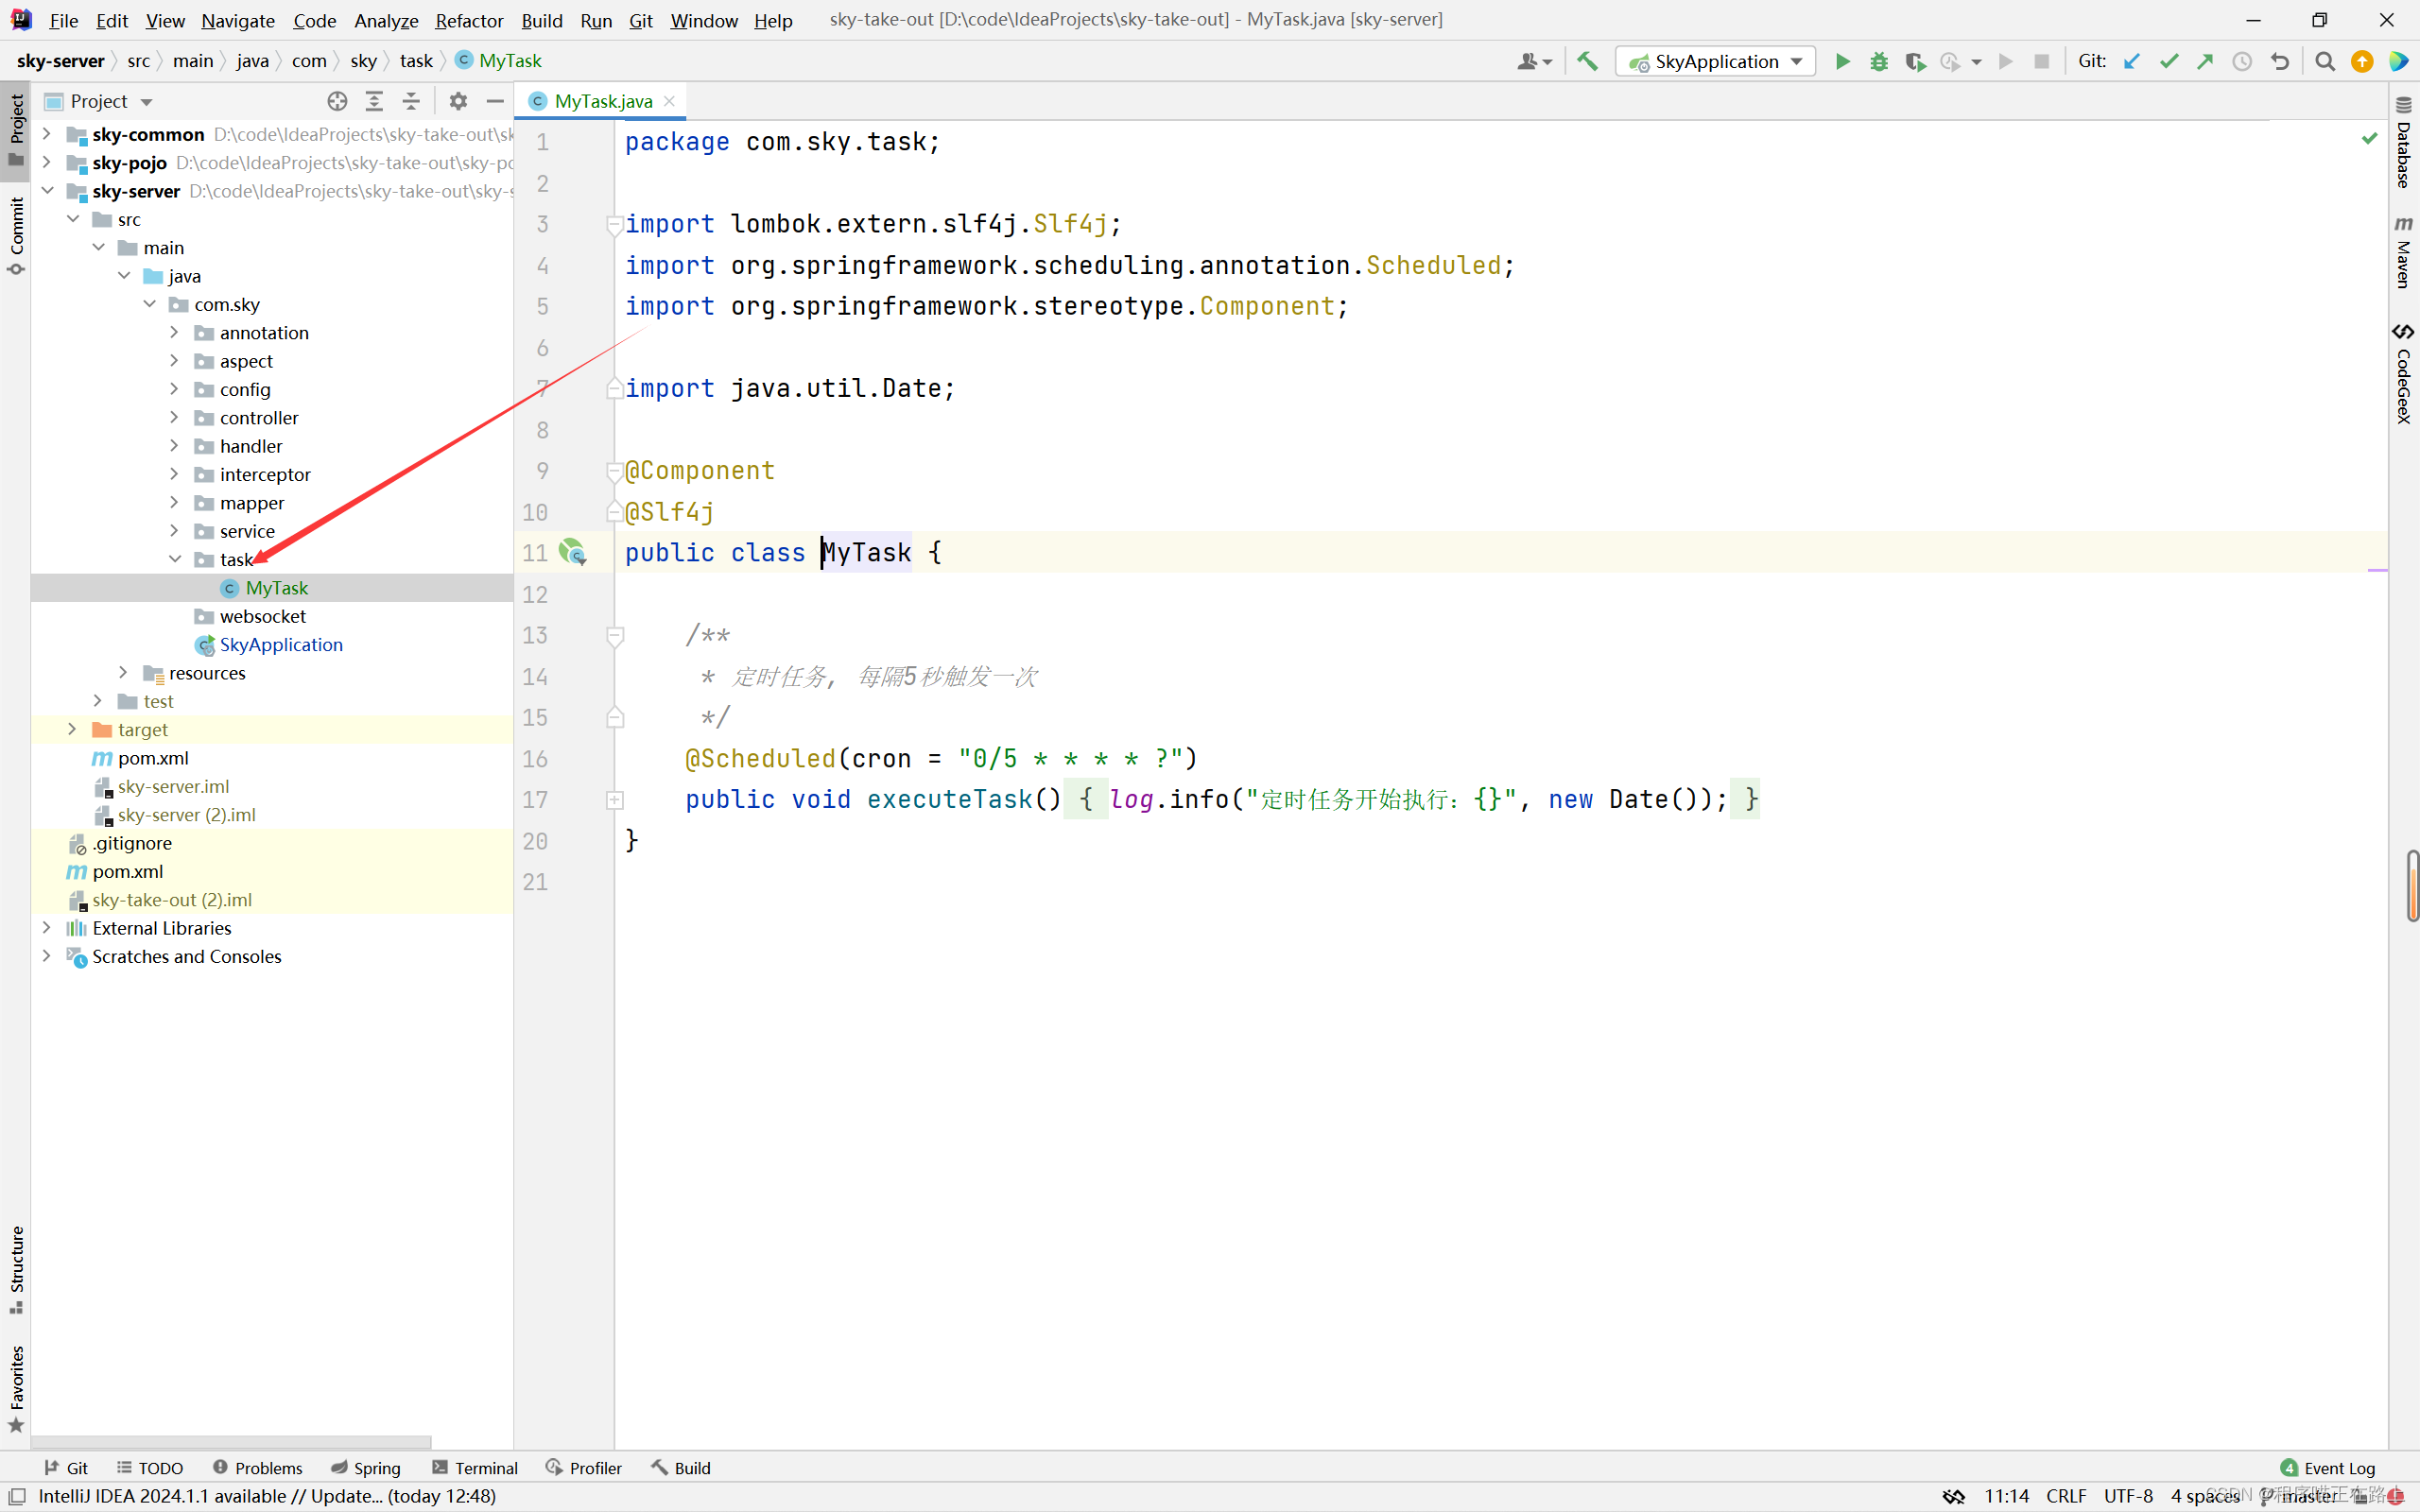Click the Build project hammer icon

click(x=1587, y=61)
